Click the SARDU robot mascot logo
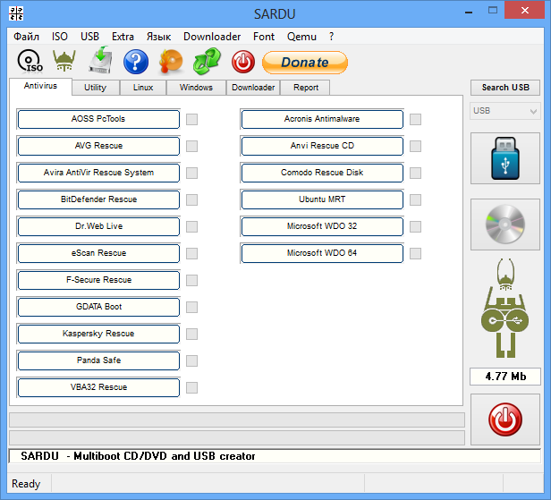Image resolution: width=551 pixels, height=500 pixels. click(505, 309)
